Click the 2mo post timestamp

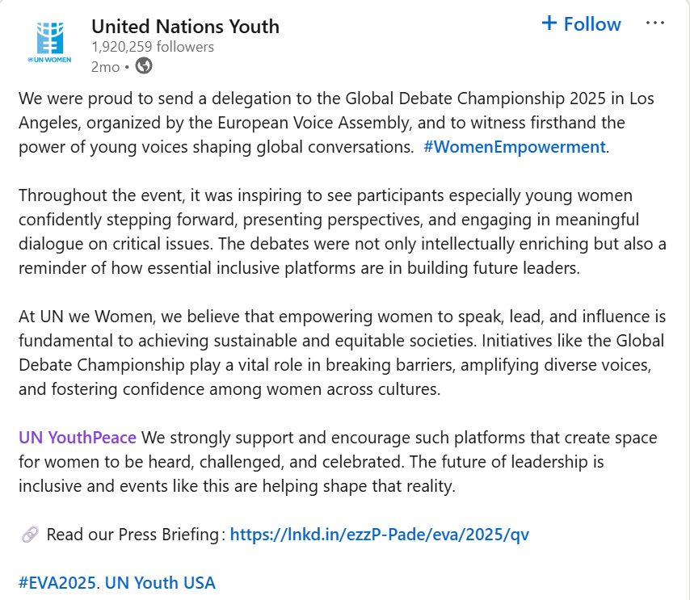coord(105,67)
